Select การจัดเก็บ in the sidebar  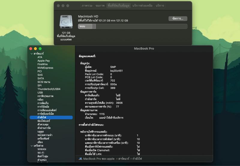point(43,103)
